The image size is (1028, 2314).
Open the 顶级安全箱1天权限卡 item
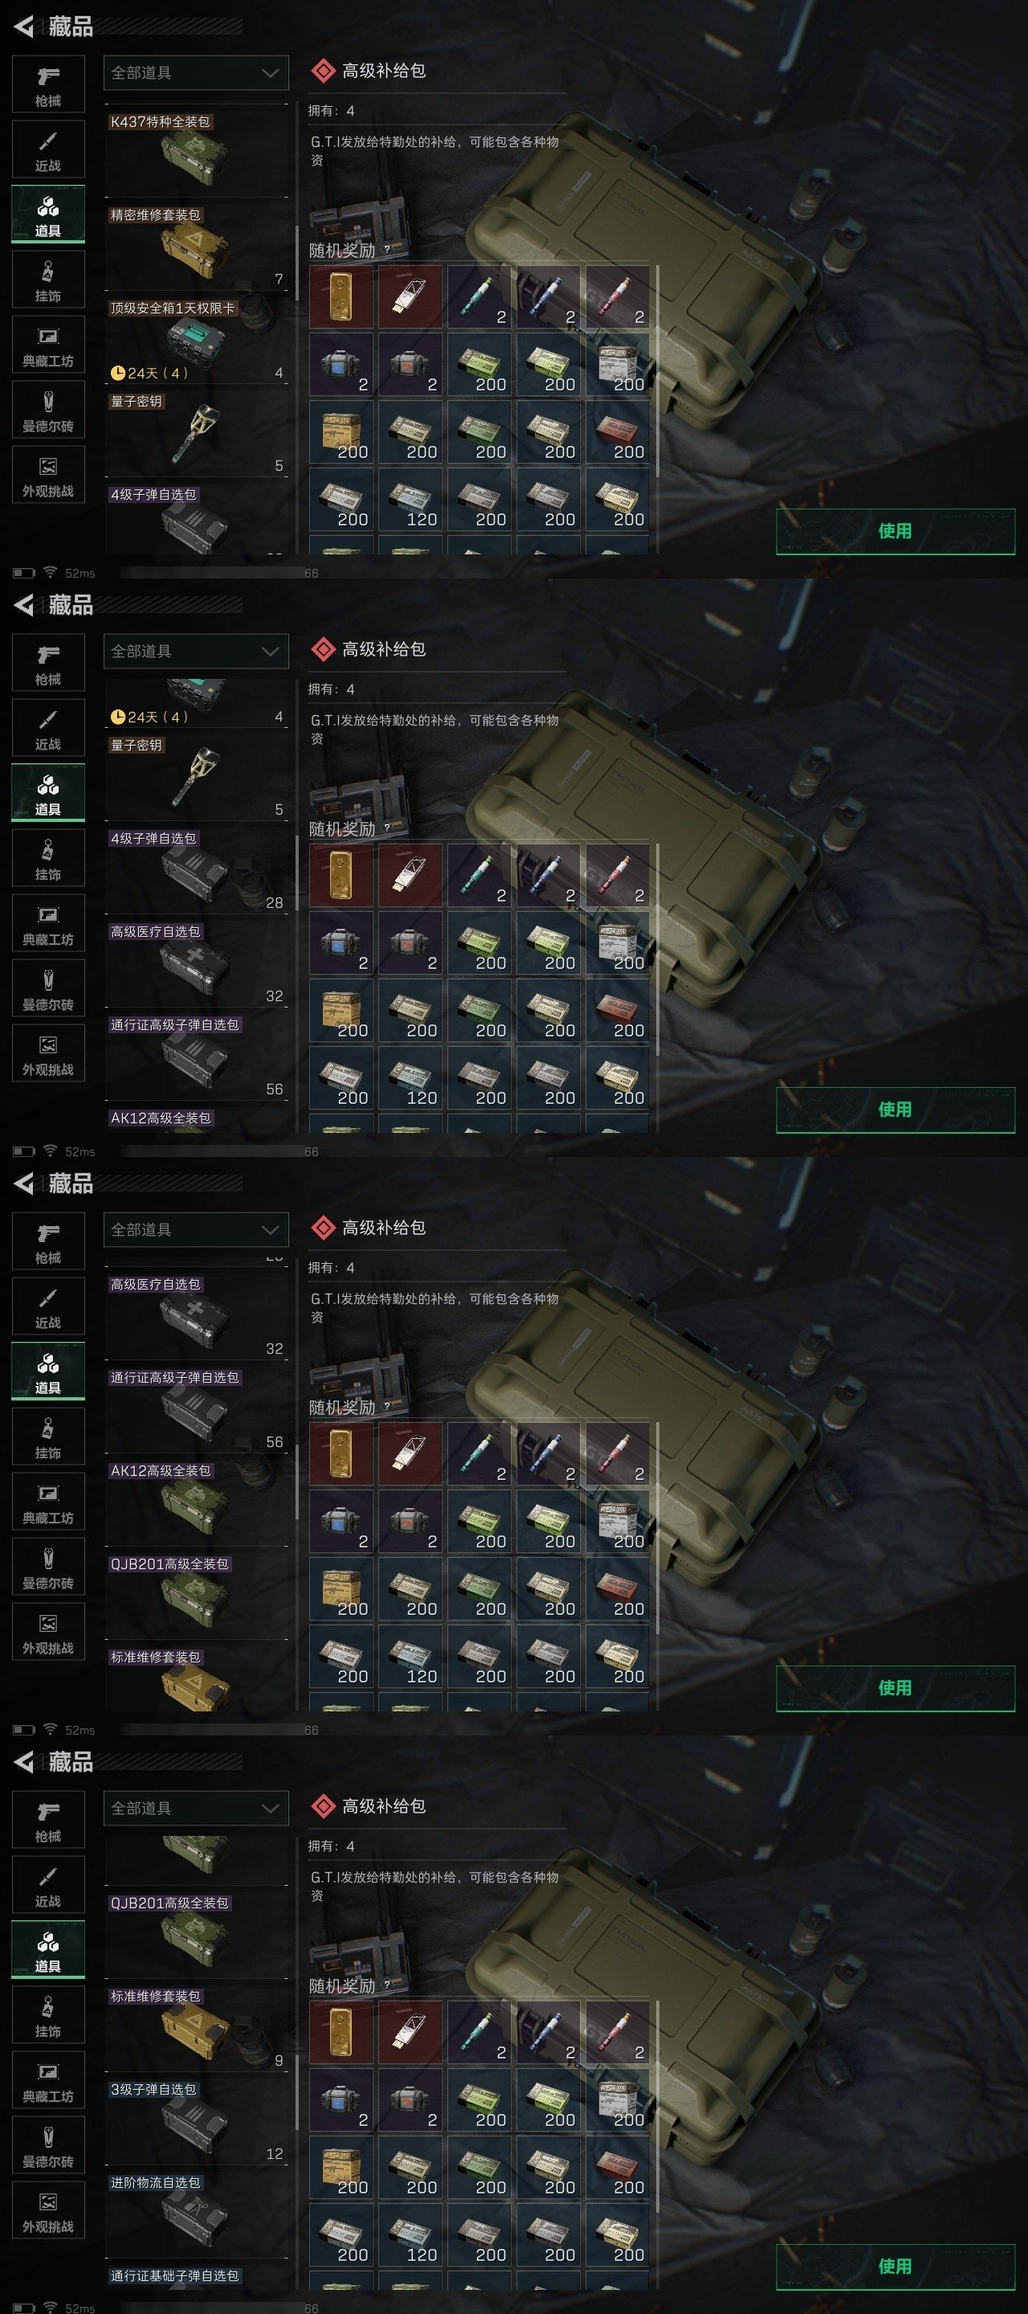pyautogui.click(x=196, y=338)
